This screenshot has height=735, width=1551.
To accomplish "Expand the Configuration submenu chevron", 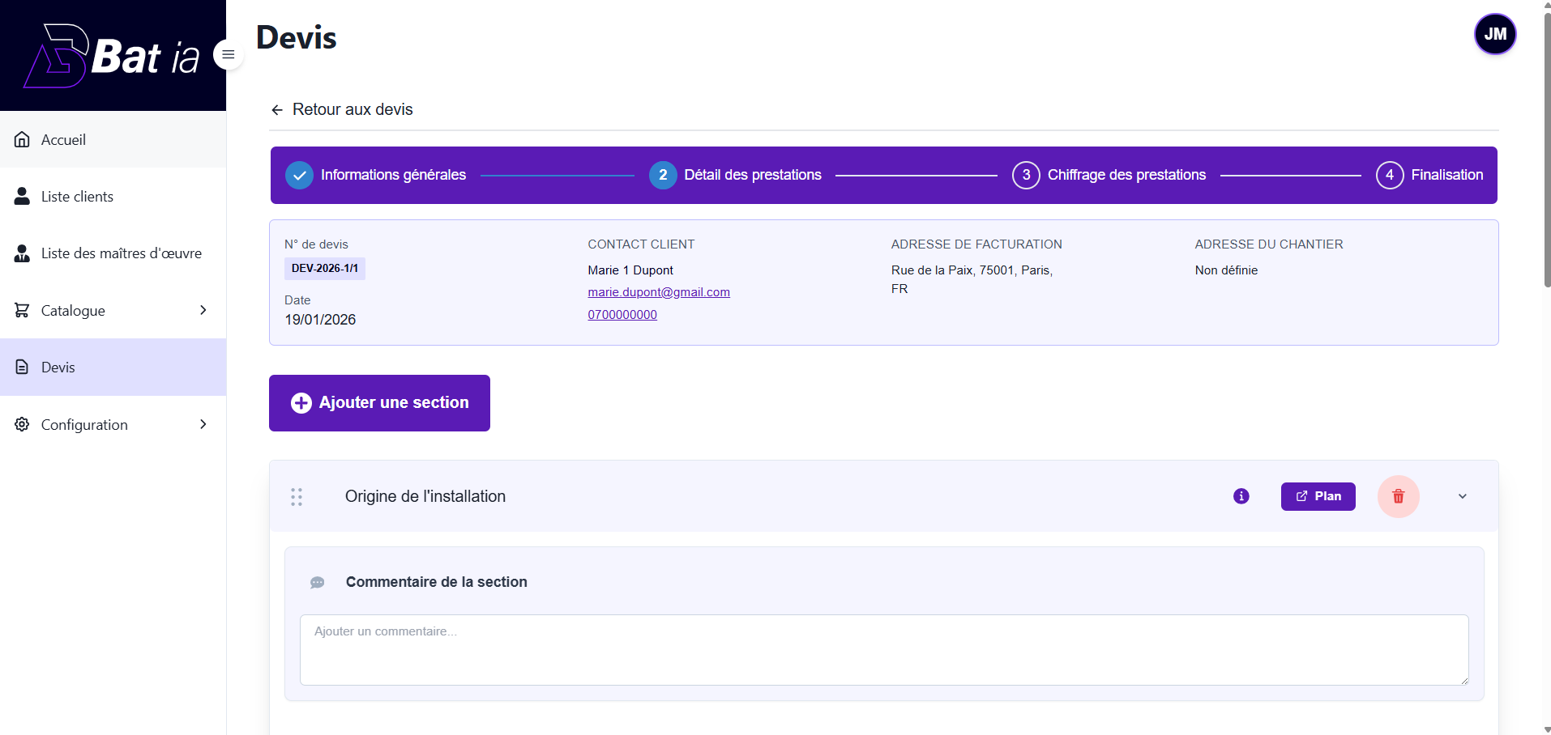I will 203,423.
